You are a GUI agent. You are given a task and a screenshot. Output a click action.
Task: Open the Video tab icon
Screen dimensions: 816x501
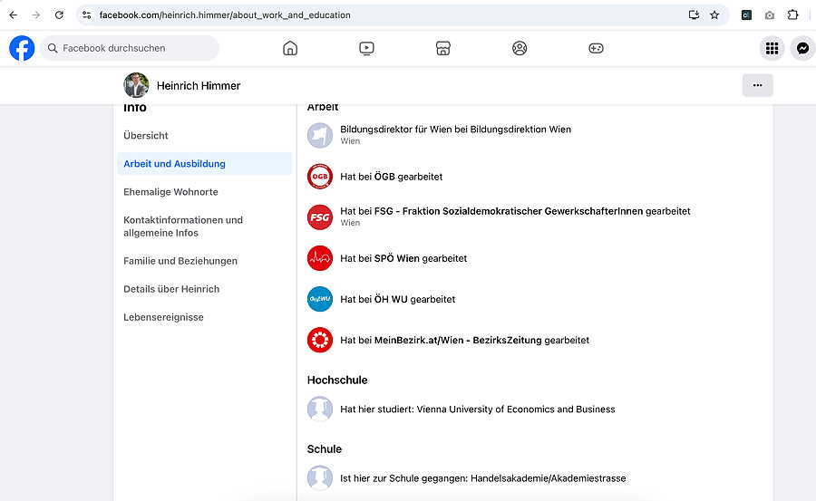pos(366,48)
